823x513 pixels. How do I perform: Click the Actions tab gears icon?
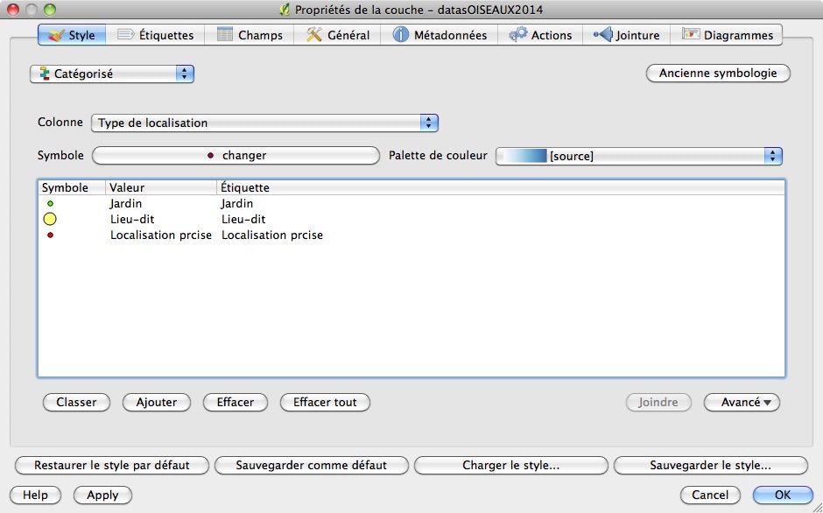(518, 35)
